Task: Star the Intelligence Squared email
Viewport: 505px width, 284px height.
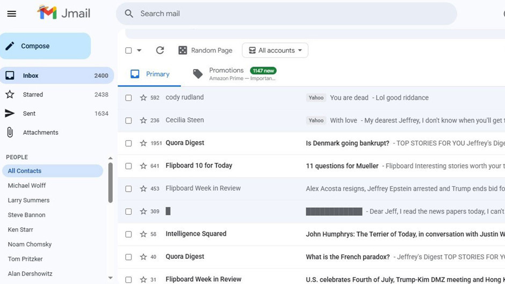Action: (x=143, y=234)
